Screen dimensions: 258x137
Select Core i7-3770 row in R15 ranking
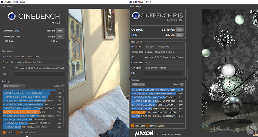click(157, 101)
